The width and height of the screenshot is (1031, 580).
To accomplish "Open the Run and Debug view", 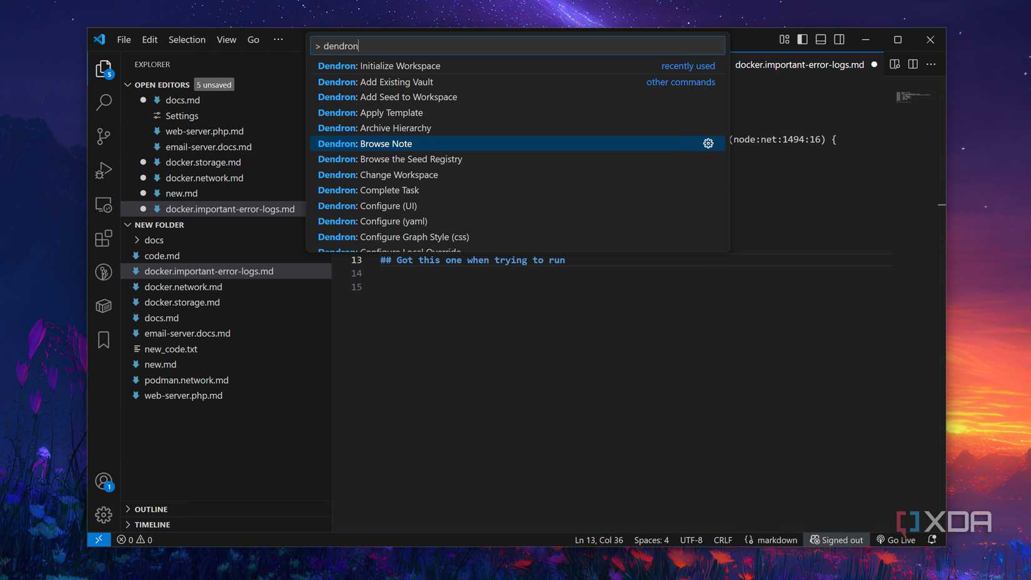I will (103, 170).
